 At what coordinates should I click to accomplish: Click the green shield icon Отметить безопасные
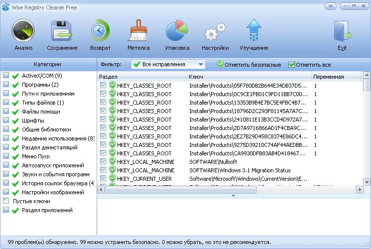pyautogui.click(x=220, y=64)
